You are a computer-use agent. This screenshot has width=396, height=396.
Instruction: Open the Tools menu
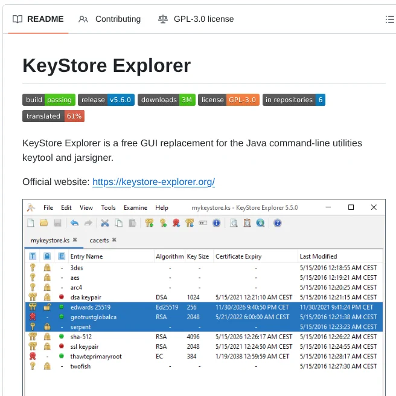(108, 207)
